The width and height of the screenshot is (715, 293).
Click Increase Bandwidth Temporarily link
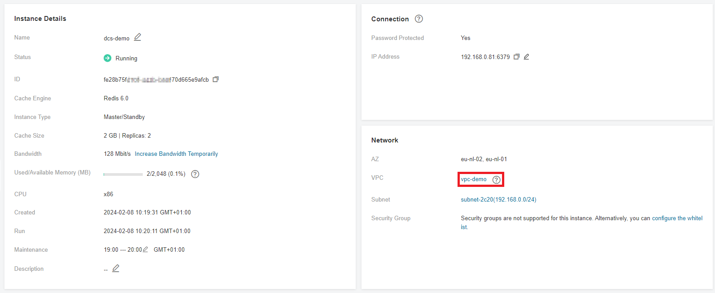176,154
